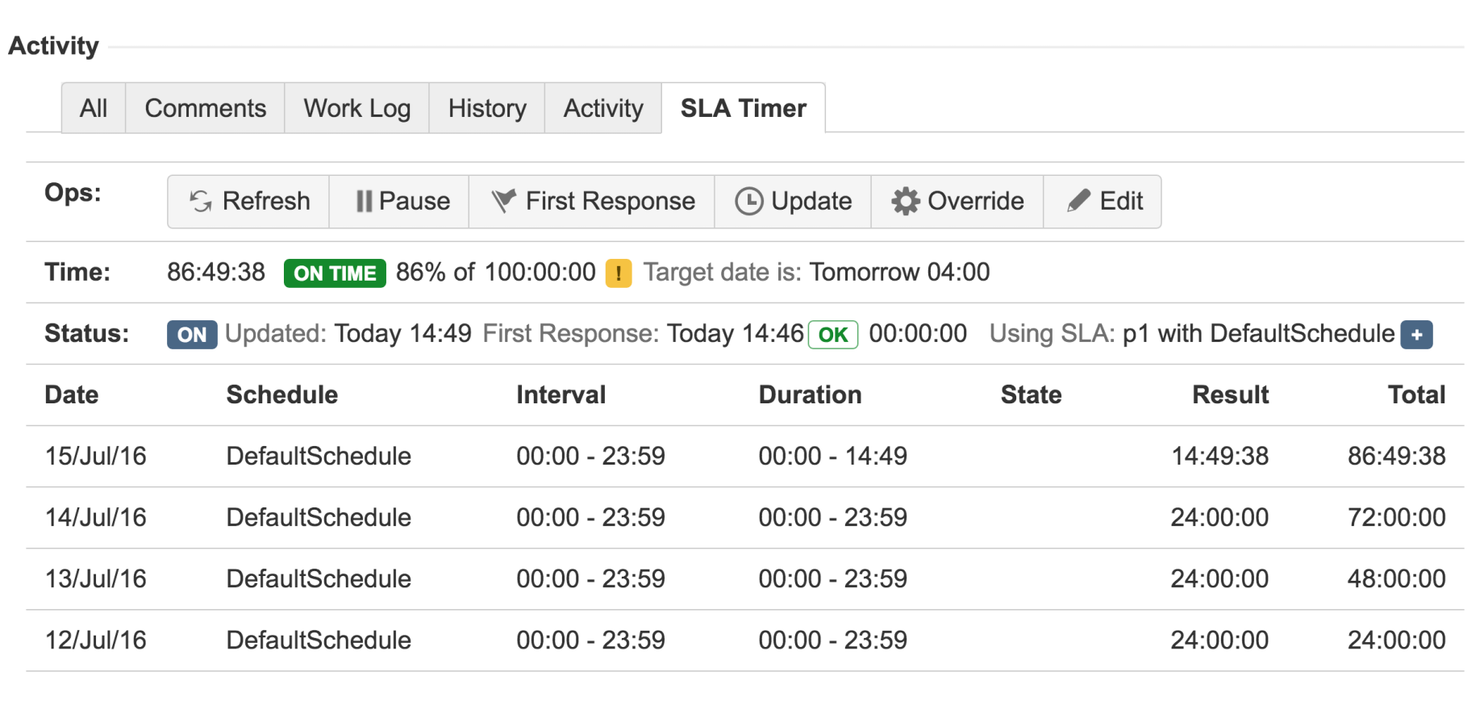Click the yellow warning exclamation icon
Image resolution: width=1484 pixels, height=726 pixels.
tap(619, 273)
